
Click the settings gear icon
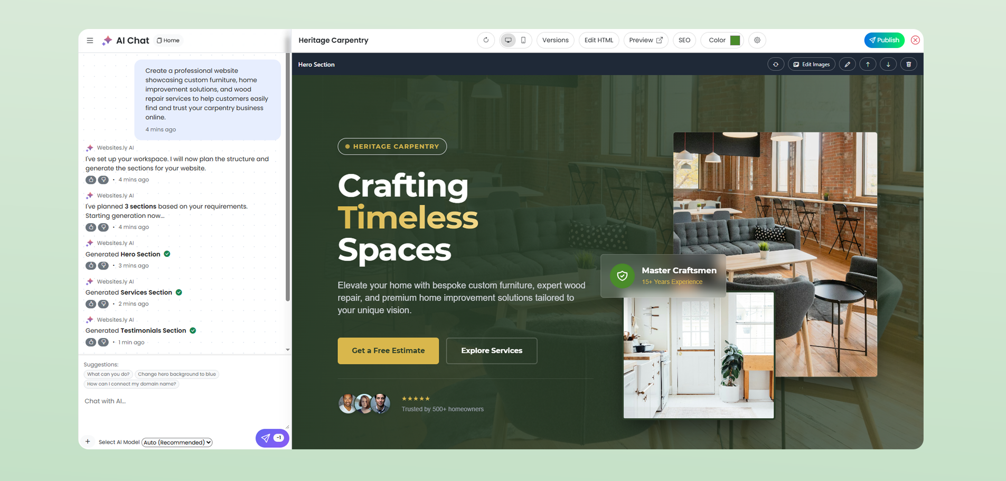coord(757,40)
